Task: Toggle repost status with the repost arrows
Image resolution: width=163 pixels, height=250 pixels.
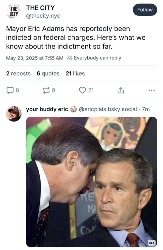Action: (46, 90)
